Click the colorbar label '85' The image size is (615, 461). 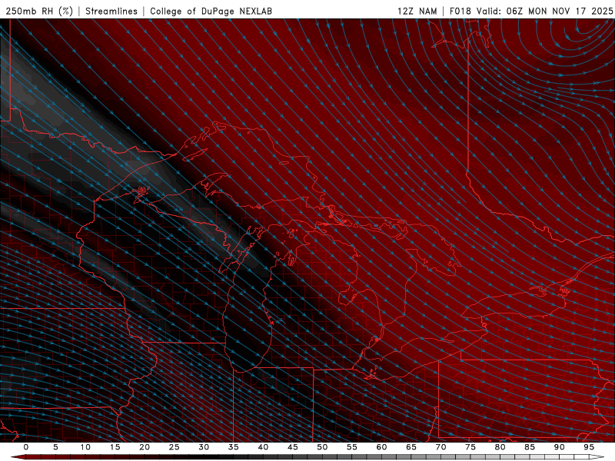coord(530,447)
